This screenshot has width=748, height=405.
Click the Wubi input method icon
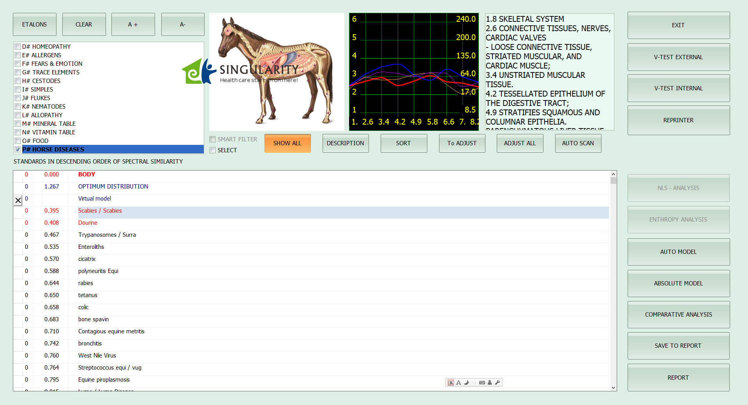coord(450,382)
